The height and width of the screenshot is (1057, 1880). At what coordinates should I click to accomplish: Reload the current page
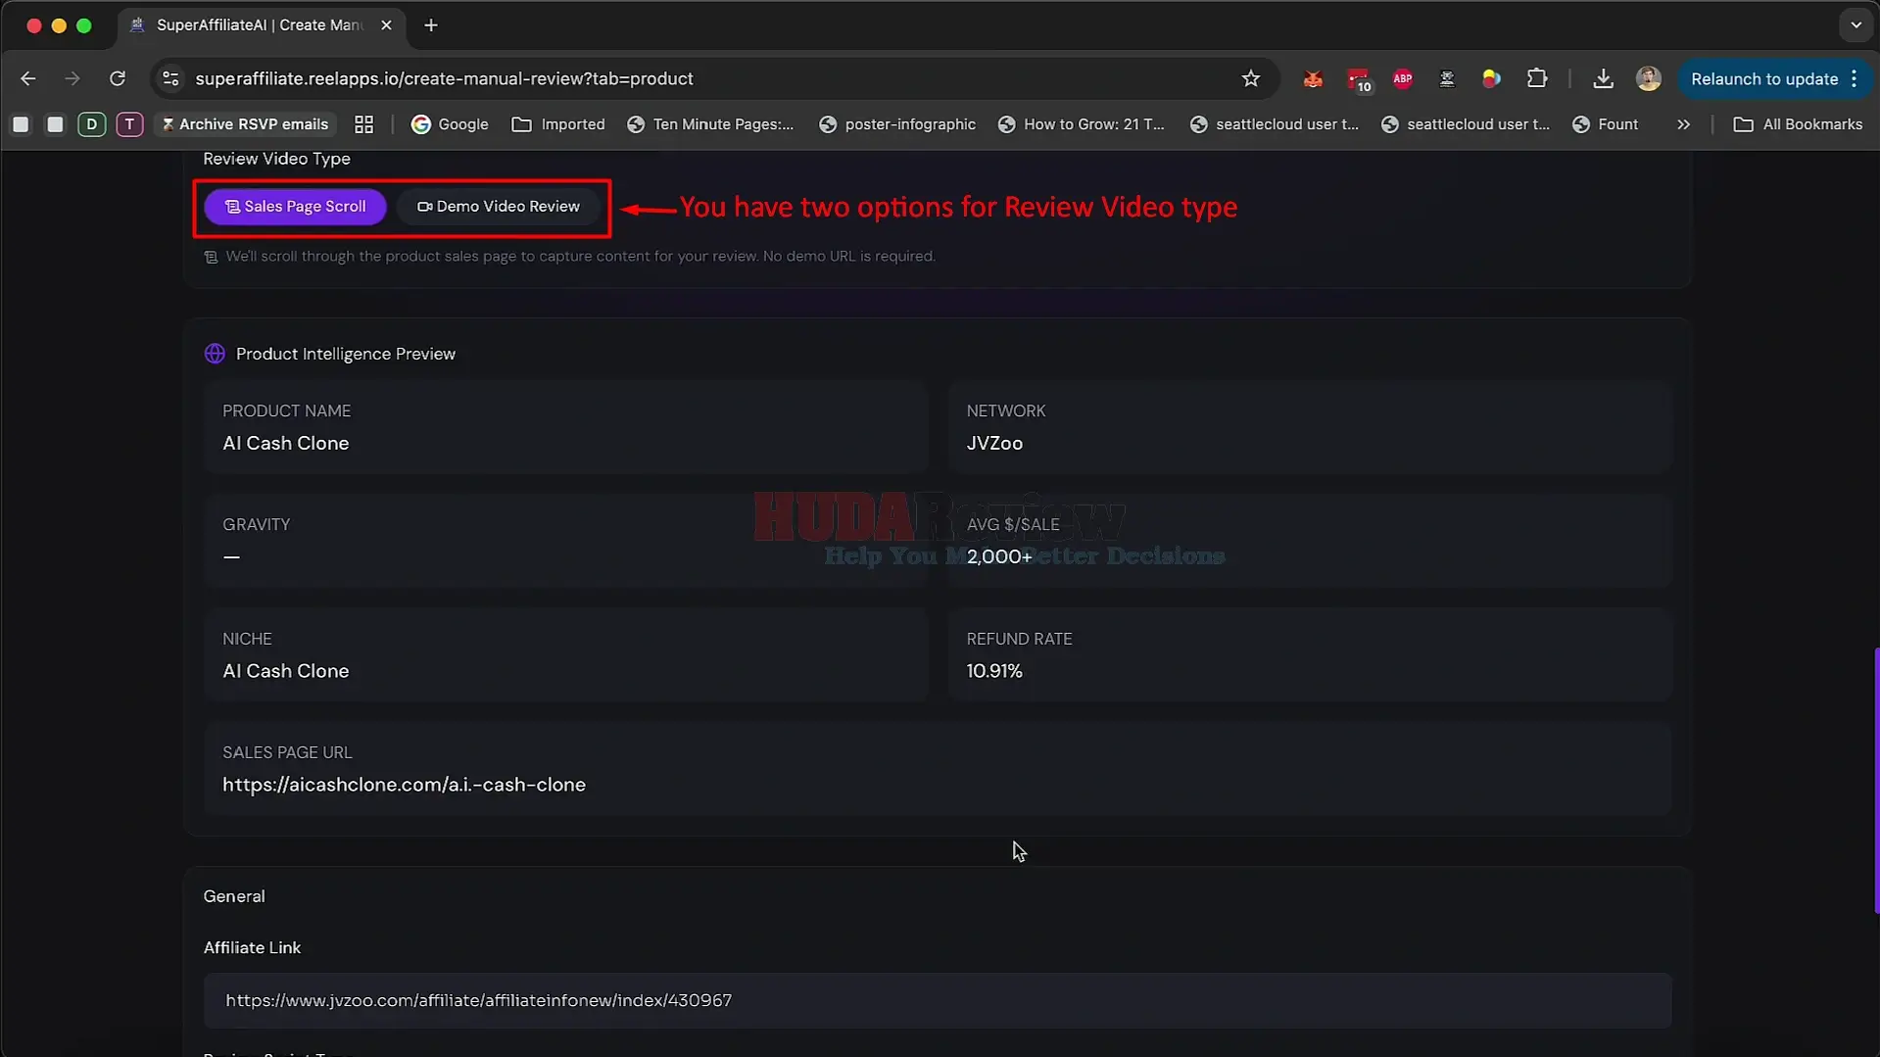[x=118, y=78]
